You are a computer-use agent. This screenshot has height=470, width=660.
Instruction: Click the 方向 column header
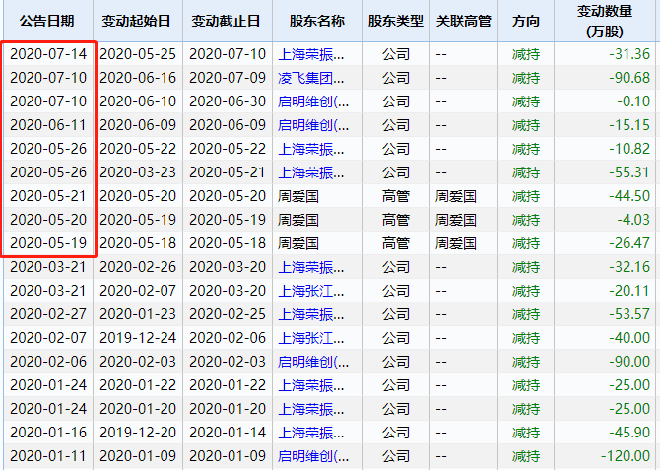coord(526,21)
